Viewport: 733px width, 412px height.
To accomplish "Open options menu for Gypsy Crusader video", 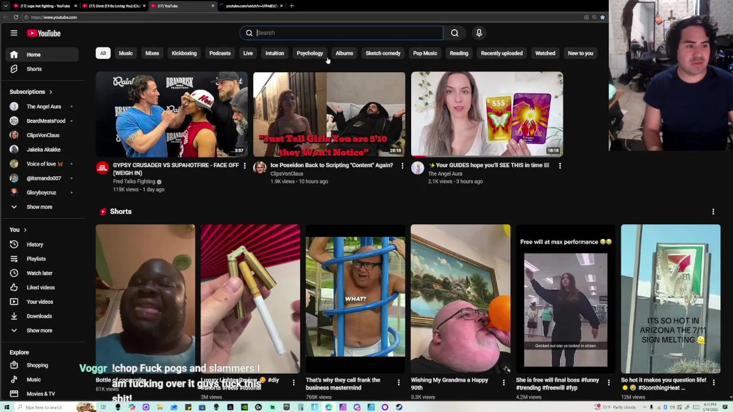I will click(x=245, y=166).
